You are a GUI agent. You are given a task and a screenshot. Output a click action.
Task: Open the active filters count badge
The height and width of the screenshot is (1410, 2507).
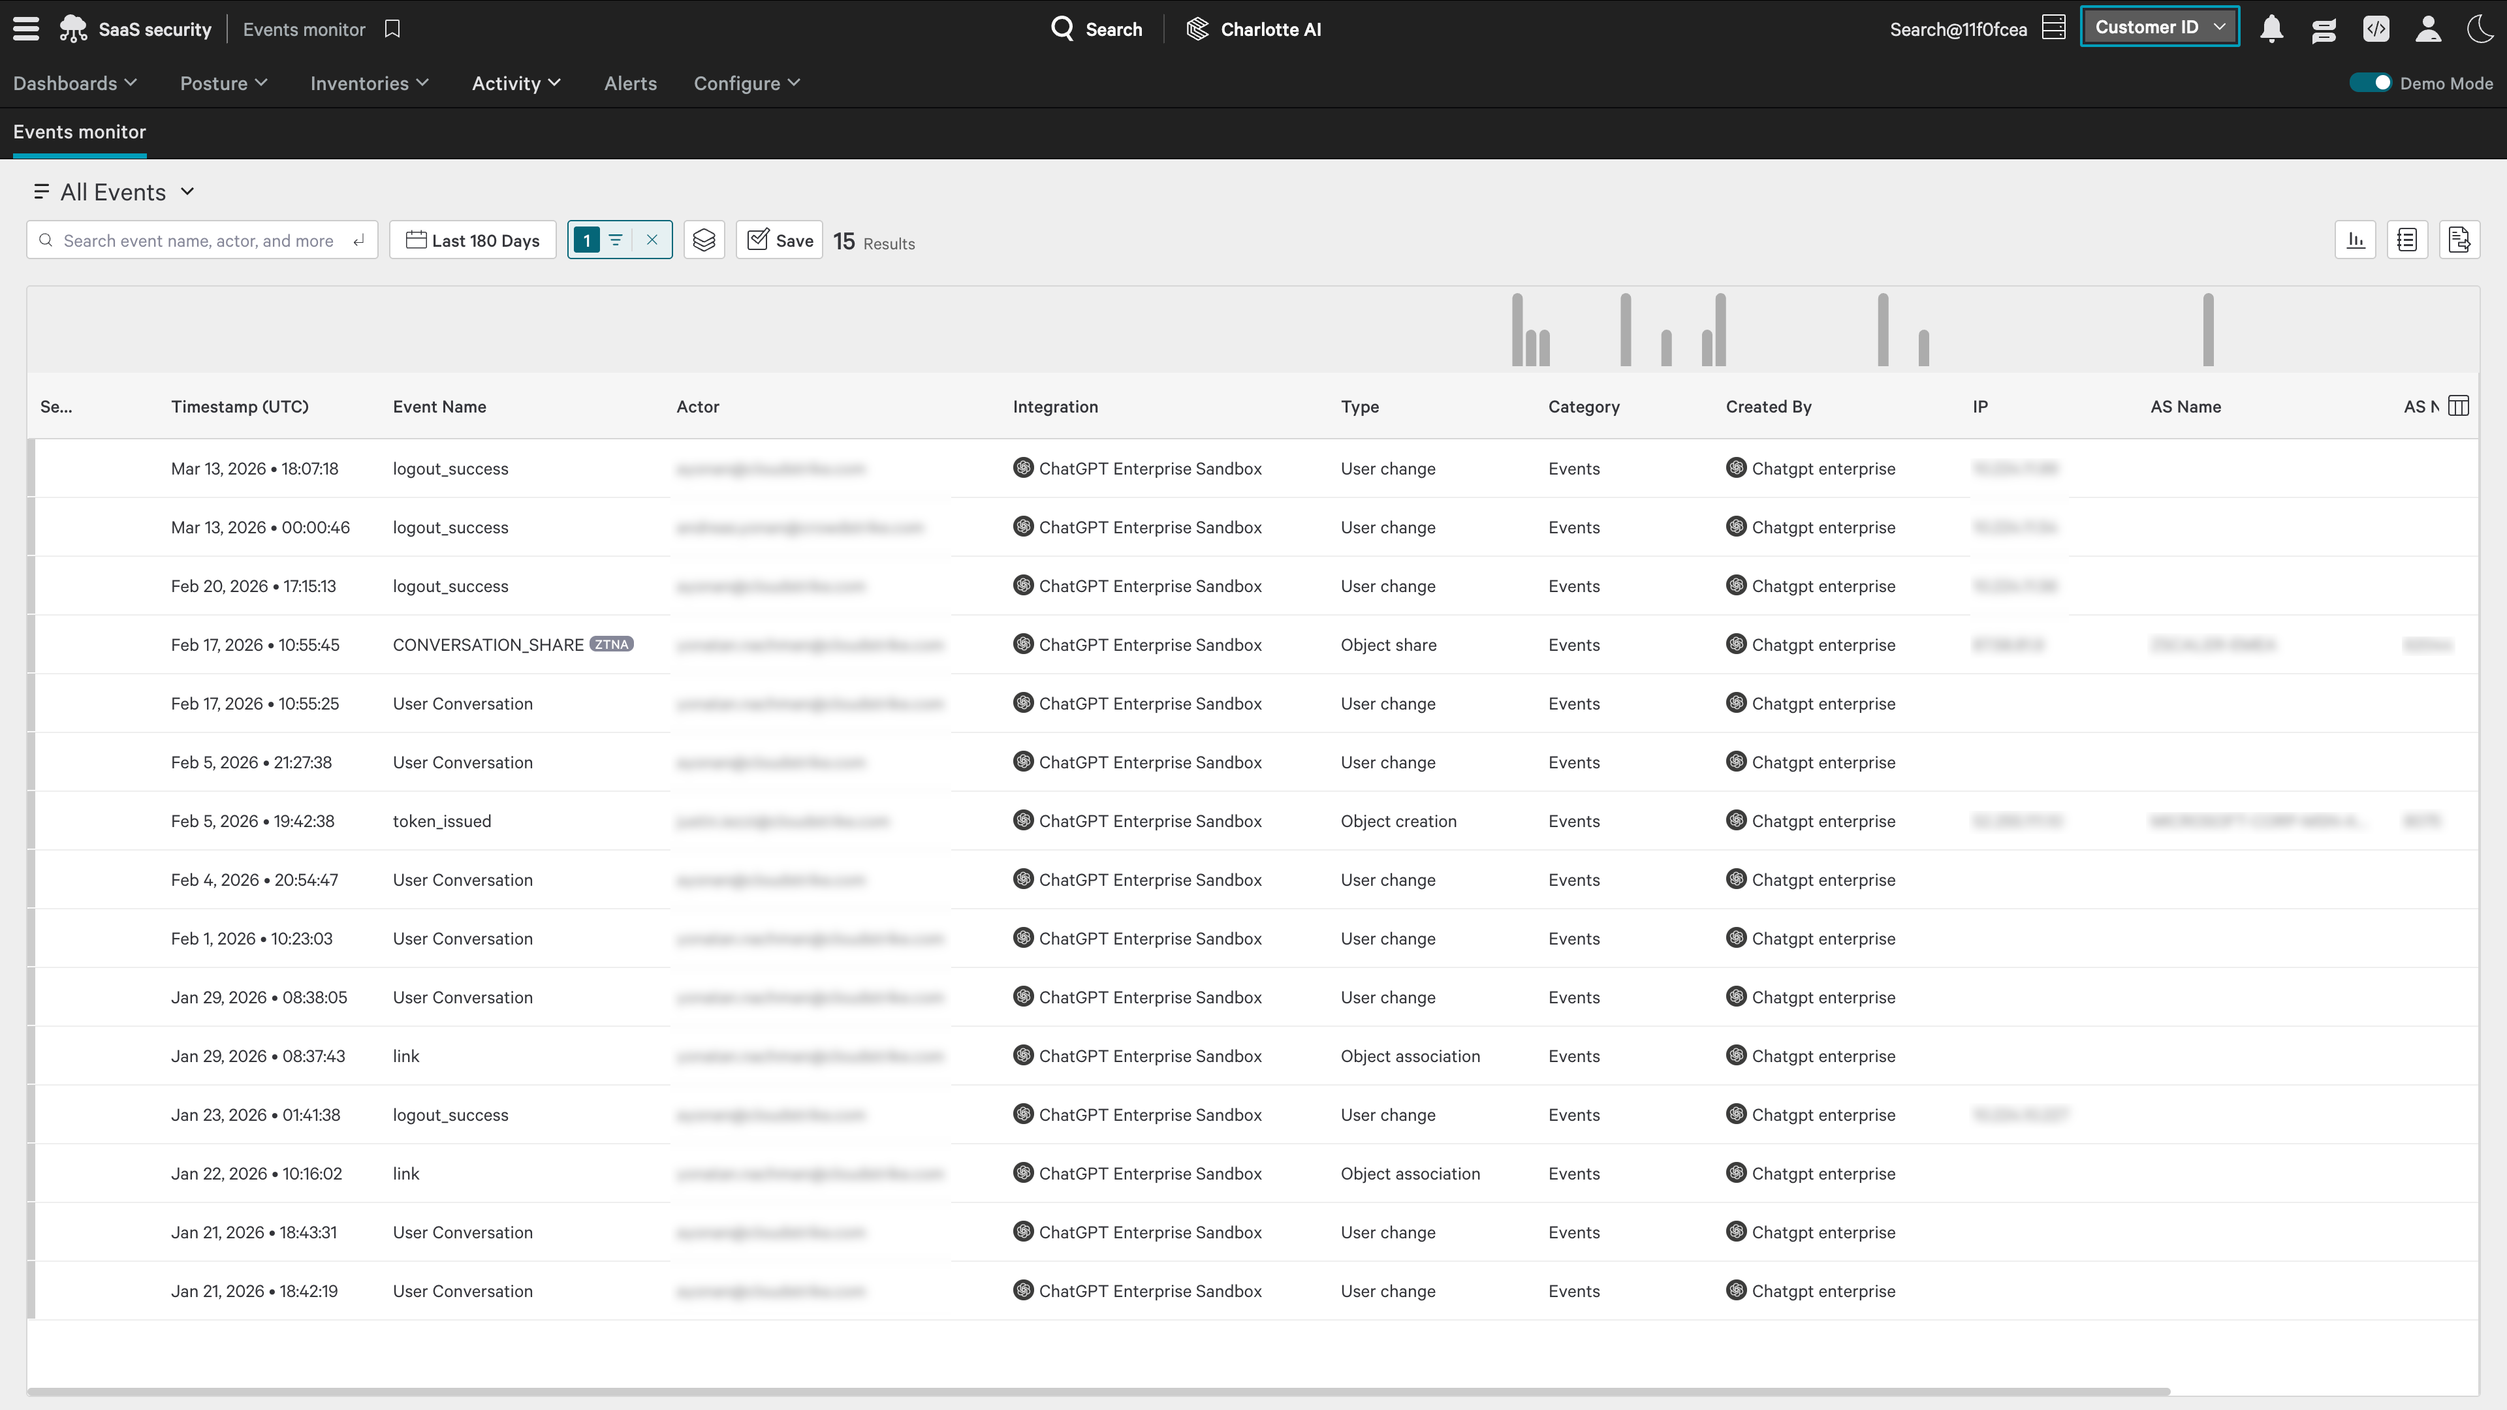pyautogui.click(x=587, y=240)
